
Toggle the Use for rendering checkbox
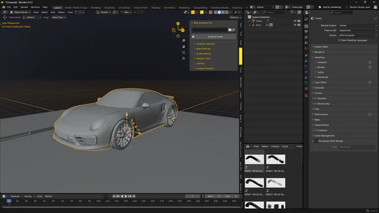[x=320, y=7]
